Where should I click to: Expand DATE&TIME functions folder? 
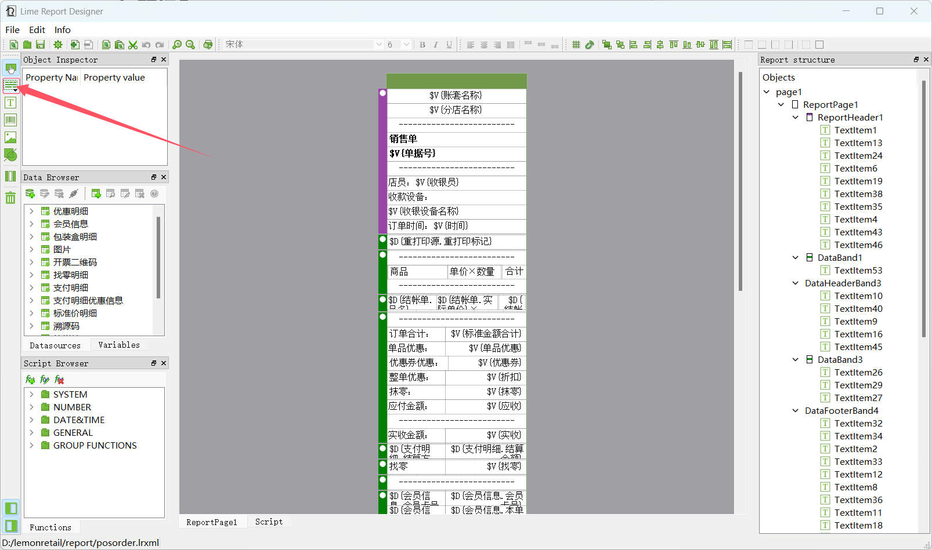coord(31,420)
